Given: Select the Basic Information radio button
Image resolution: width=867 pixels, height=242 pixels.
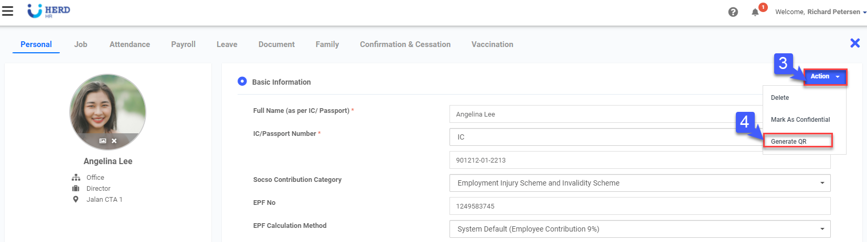Looking at the screenshot, I should point(242,82).
